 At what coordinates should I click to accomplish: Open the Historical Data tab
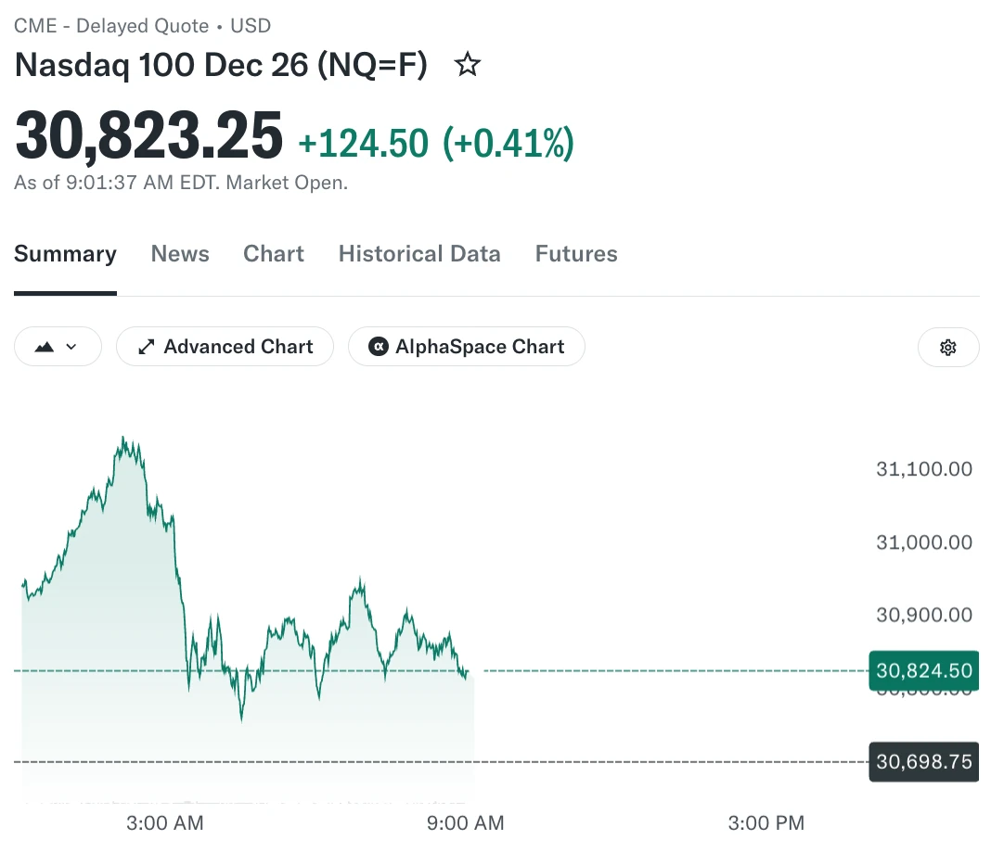point(419,254)
